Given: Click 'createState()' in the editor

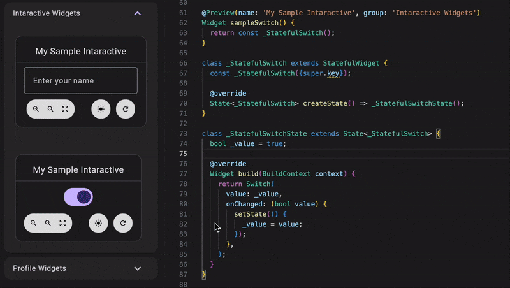Looking at the screenshot, I should pyautogui.click(x=329, y=103).
